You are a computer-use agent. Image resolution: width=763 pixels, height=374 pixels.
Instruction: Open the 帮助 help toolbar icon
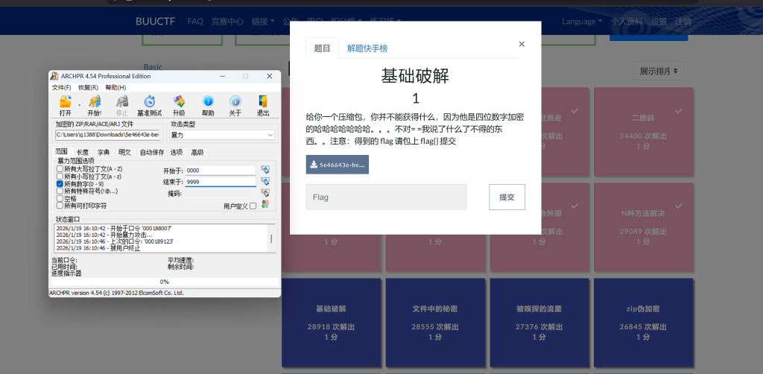208,102
